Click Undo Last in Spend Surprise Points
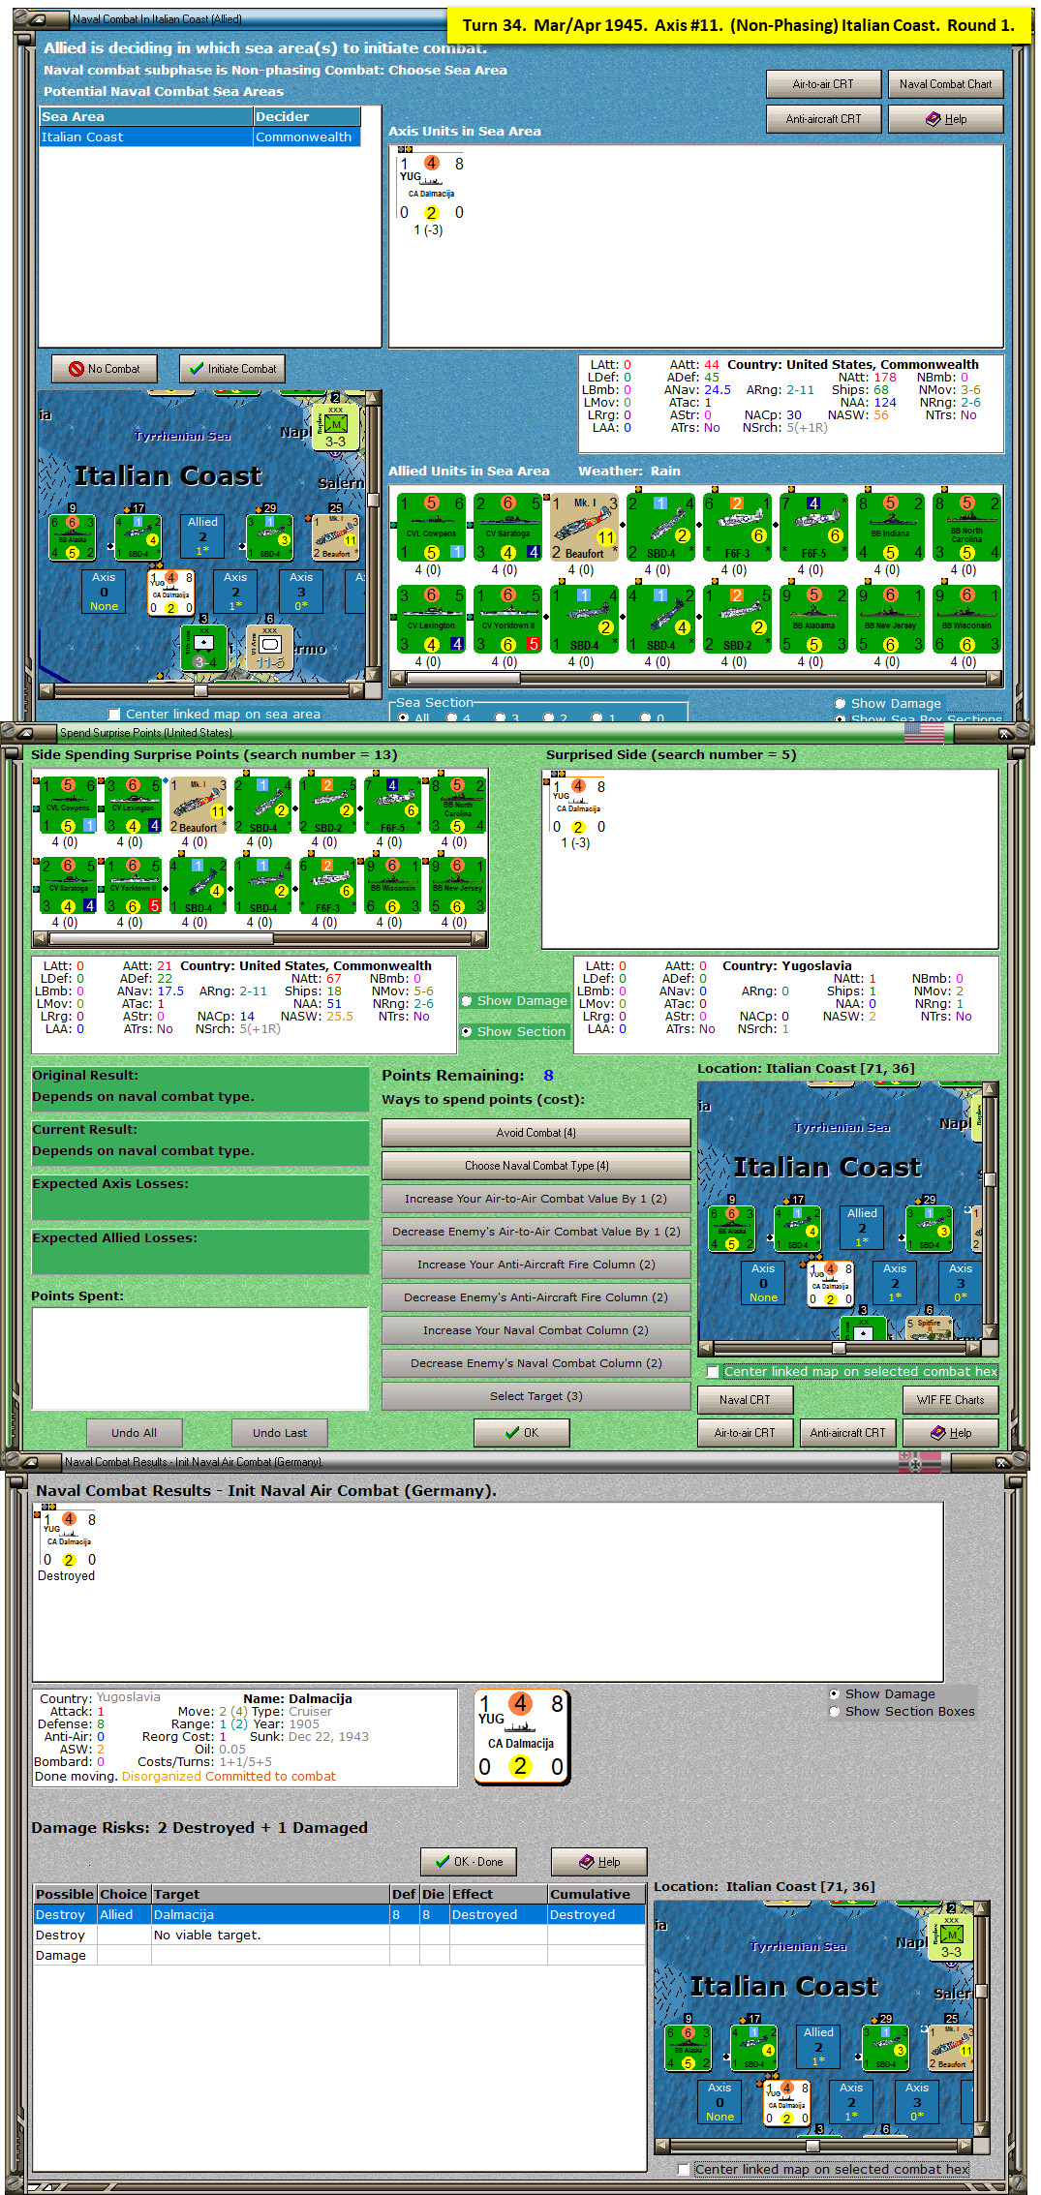The width and height of the screenshot is (1041, 2195). tap(280, 1433)
